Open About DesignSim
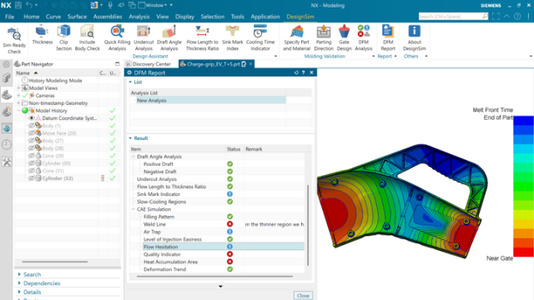The image size is (534, 300). 415,37
